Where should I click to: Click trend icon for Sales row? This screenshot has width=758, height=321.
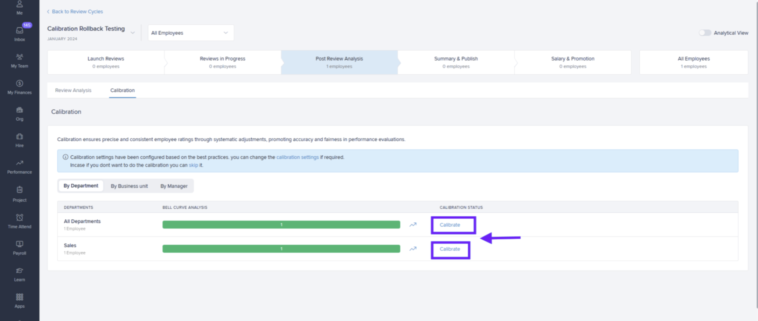tap(413, 249)
